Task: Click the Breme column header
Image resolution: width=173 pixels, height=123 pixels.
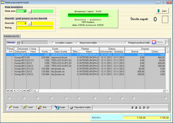Action: 135,52
